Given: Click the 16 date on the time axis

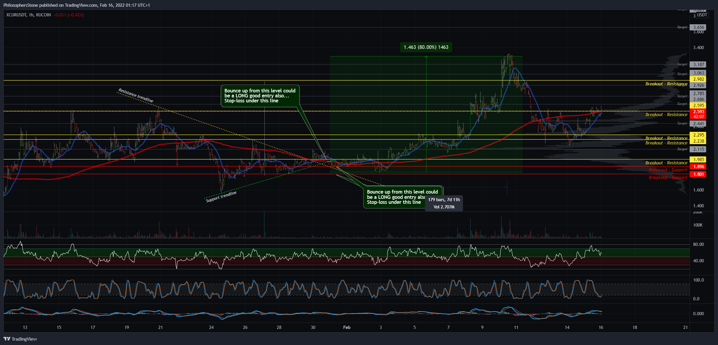Looking at the screenshot, I should (601, 327).
